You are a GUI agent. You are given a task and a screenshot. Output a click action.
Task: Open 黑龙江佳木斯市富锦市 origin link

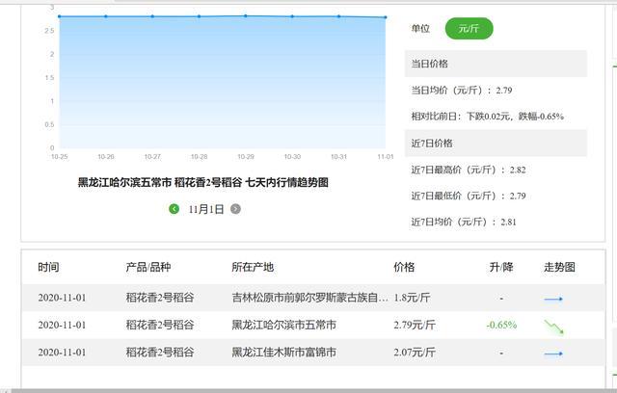pos(284,354)
